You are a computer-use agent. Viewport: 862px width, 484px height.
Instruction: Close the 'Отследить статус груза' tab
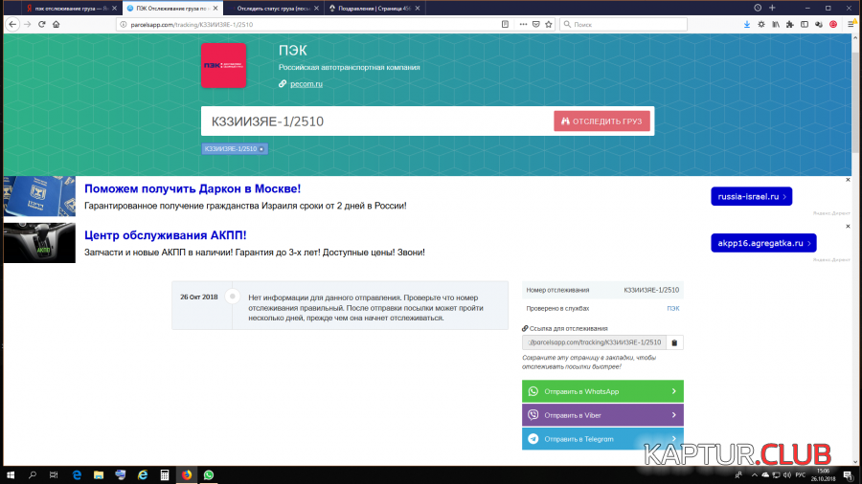317,9
